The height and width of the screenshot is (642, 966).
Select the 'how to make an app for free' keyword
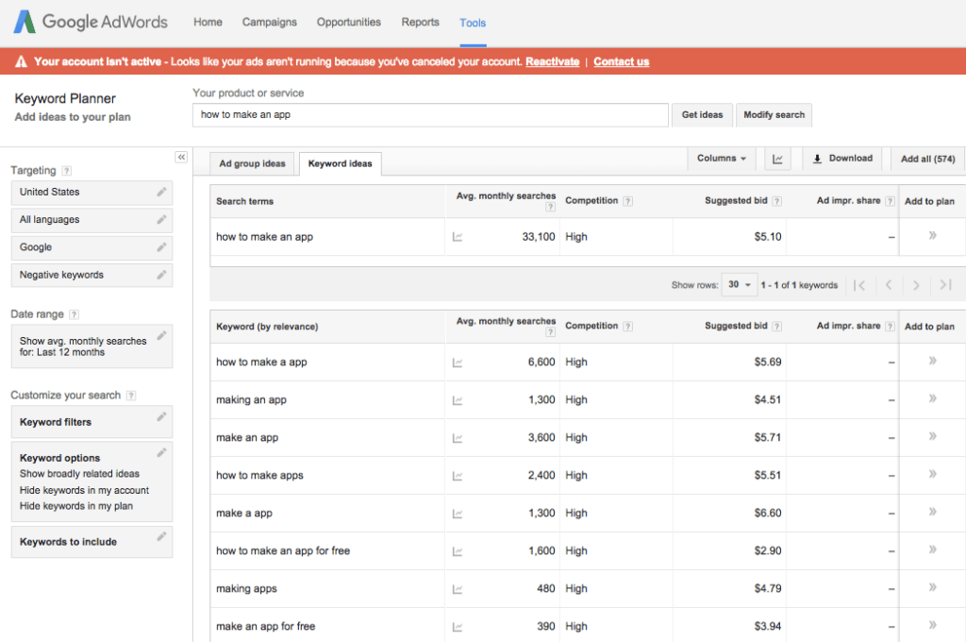pos(283,550)
